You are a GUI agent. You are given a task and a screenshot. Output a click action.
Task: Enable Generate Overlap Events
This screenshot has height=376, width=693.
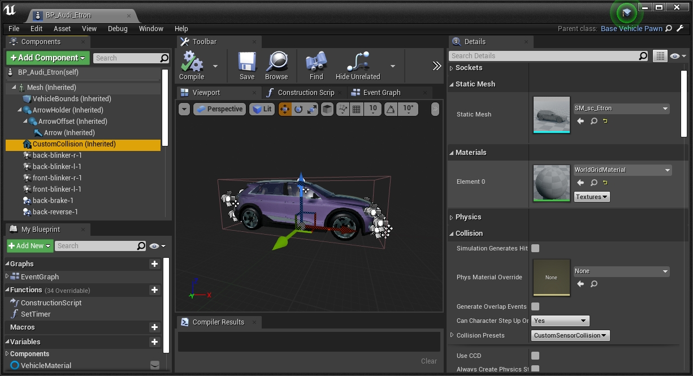click(x=535, y=306)
